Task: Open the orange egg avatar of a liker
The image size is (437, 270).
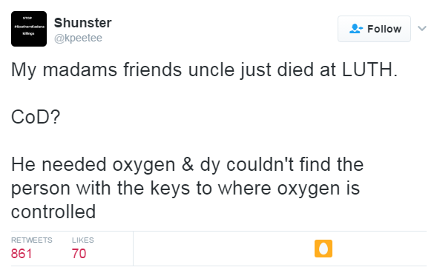Action: pyautogui.click(x=323, y=249)
